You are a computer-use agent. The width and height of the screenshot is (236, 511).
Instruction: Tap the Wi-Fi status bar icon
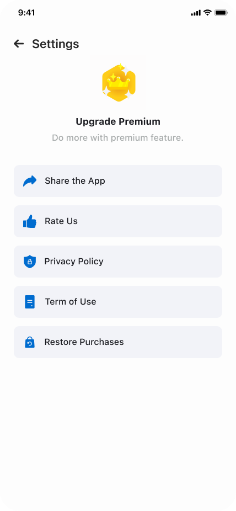tap(207, 13)
